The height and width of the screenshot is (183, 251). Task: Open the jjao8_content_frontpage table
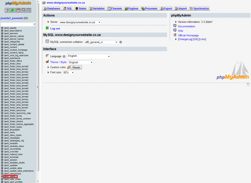click(x=16, y=50)
